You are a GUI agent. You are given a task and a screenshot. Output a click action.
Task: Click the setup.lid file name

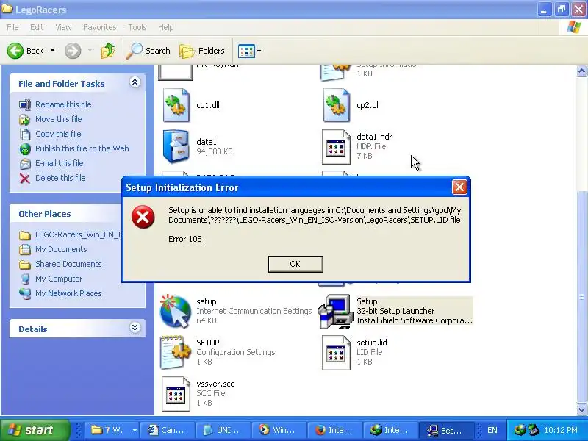click(372, 343)
